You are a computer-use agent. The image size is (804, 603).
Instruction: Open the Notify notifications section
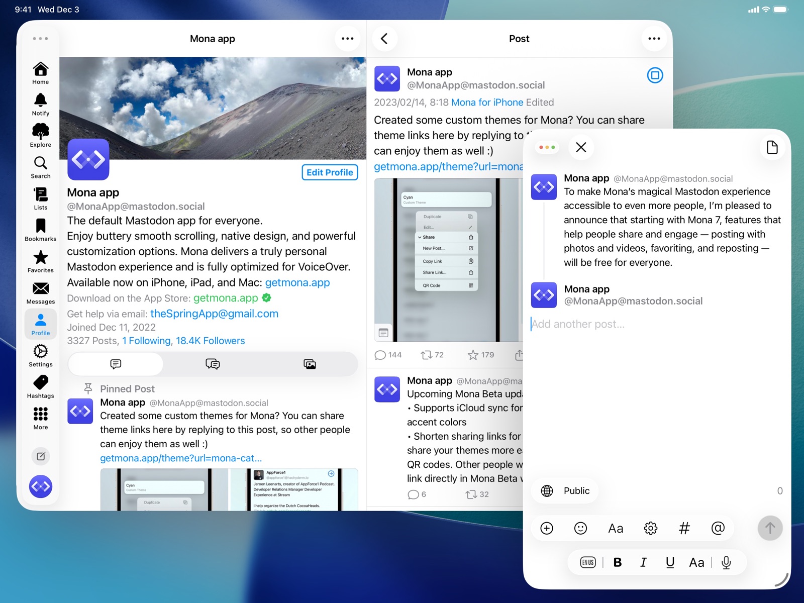click(x=41, y=105)
